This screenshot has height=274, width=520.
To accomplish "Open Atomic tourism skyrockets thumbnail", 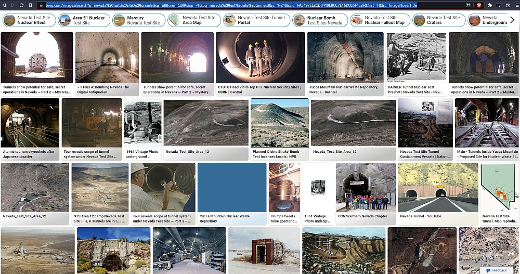I will pyautogui.click(x=30, y=123).
